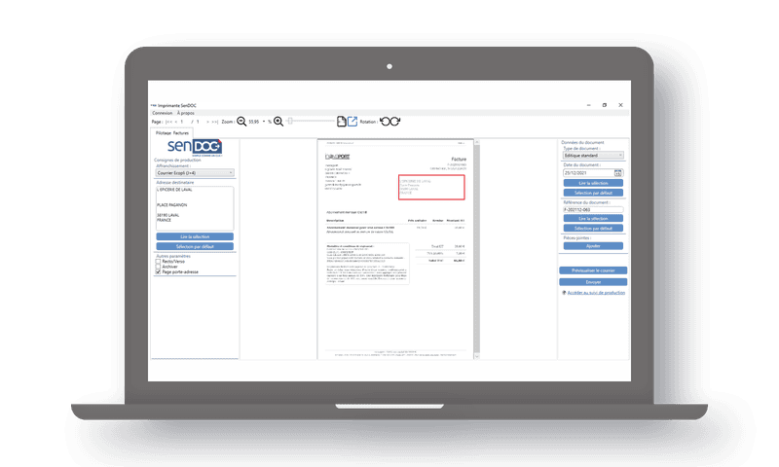Click the 'Consignes de production' heading

(177, 161)
